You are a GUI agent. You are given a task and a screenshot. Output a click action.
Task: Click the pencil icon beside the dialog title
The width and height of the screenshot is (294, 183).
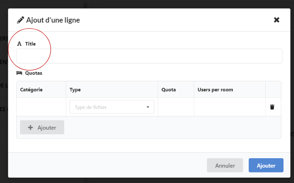tap(20, 20)
